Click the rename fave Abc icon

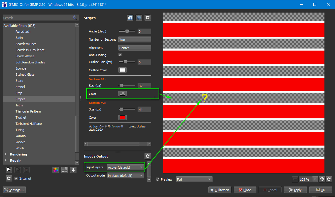point(26,170)
